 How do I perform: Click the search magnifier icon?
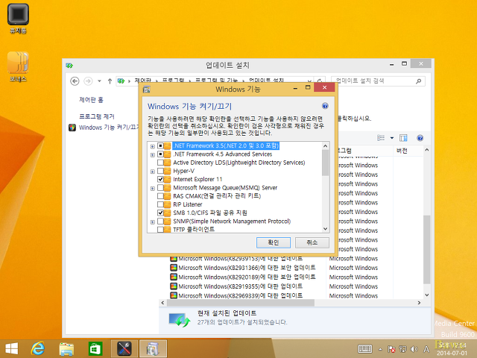point(419,81)
